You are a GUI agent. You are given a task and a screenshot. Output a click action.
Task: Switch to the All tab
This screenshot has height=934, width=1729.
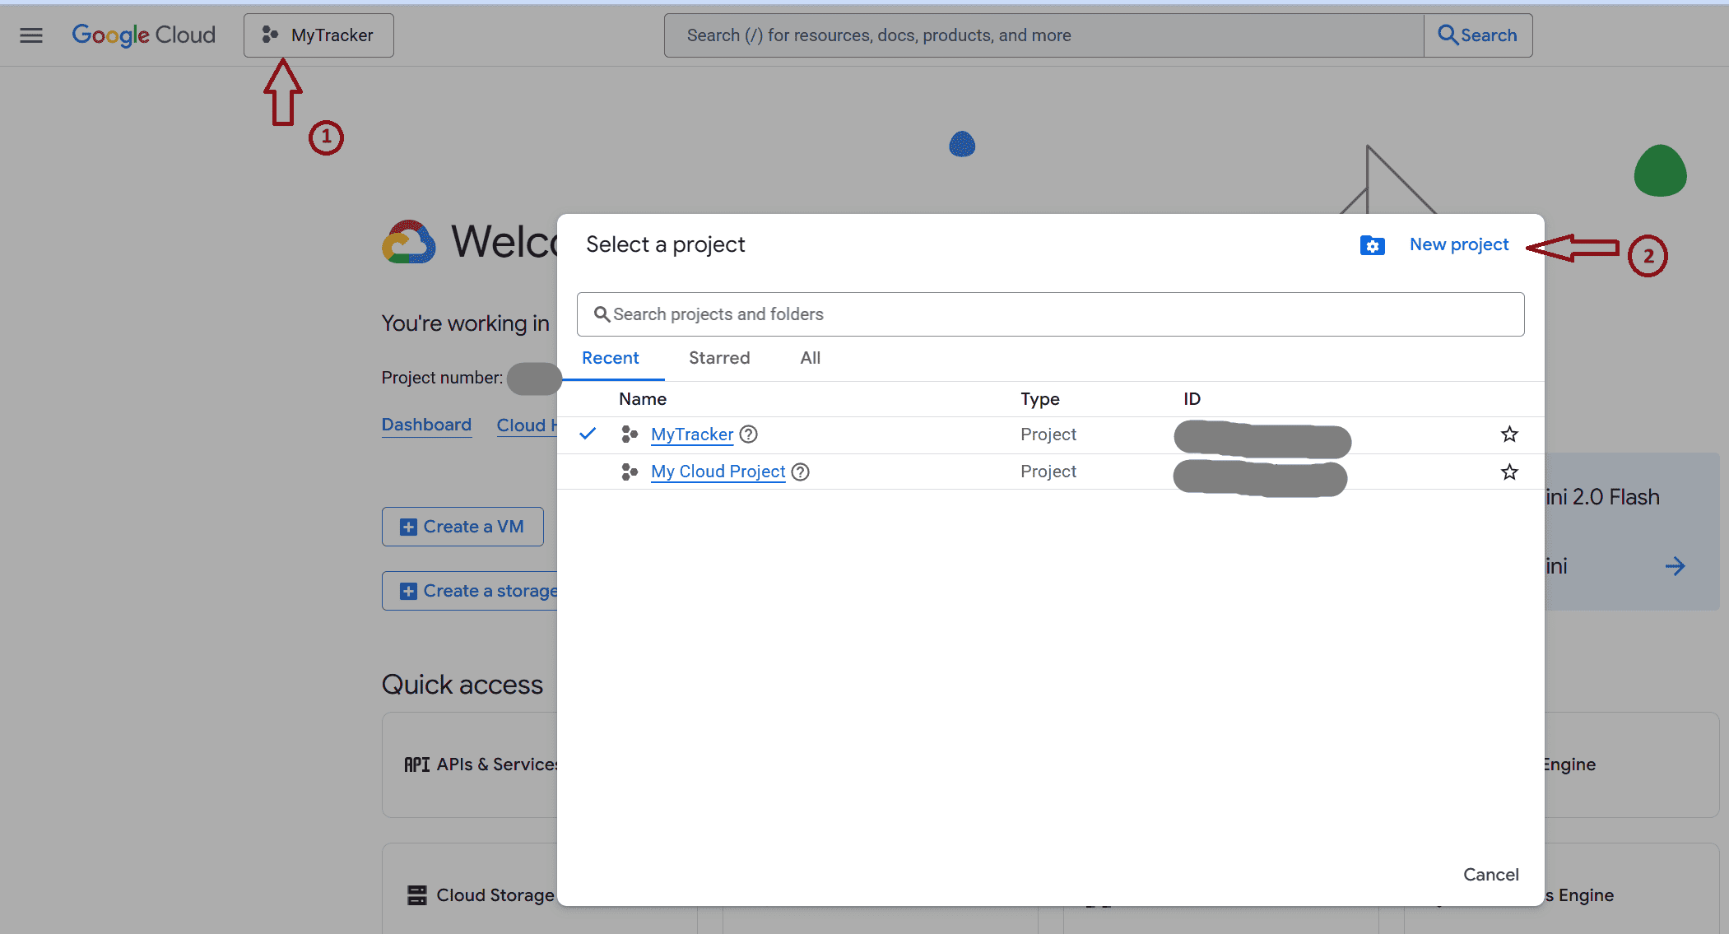811,358
